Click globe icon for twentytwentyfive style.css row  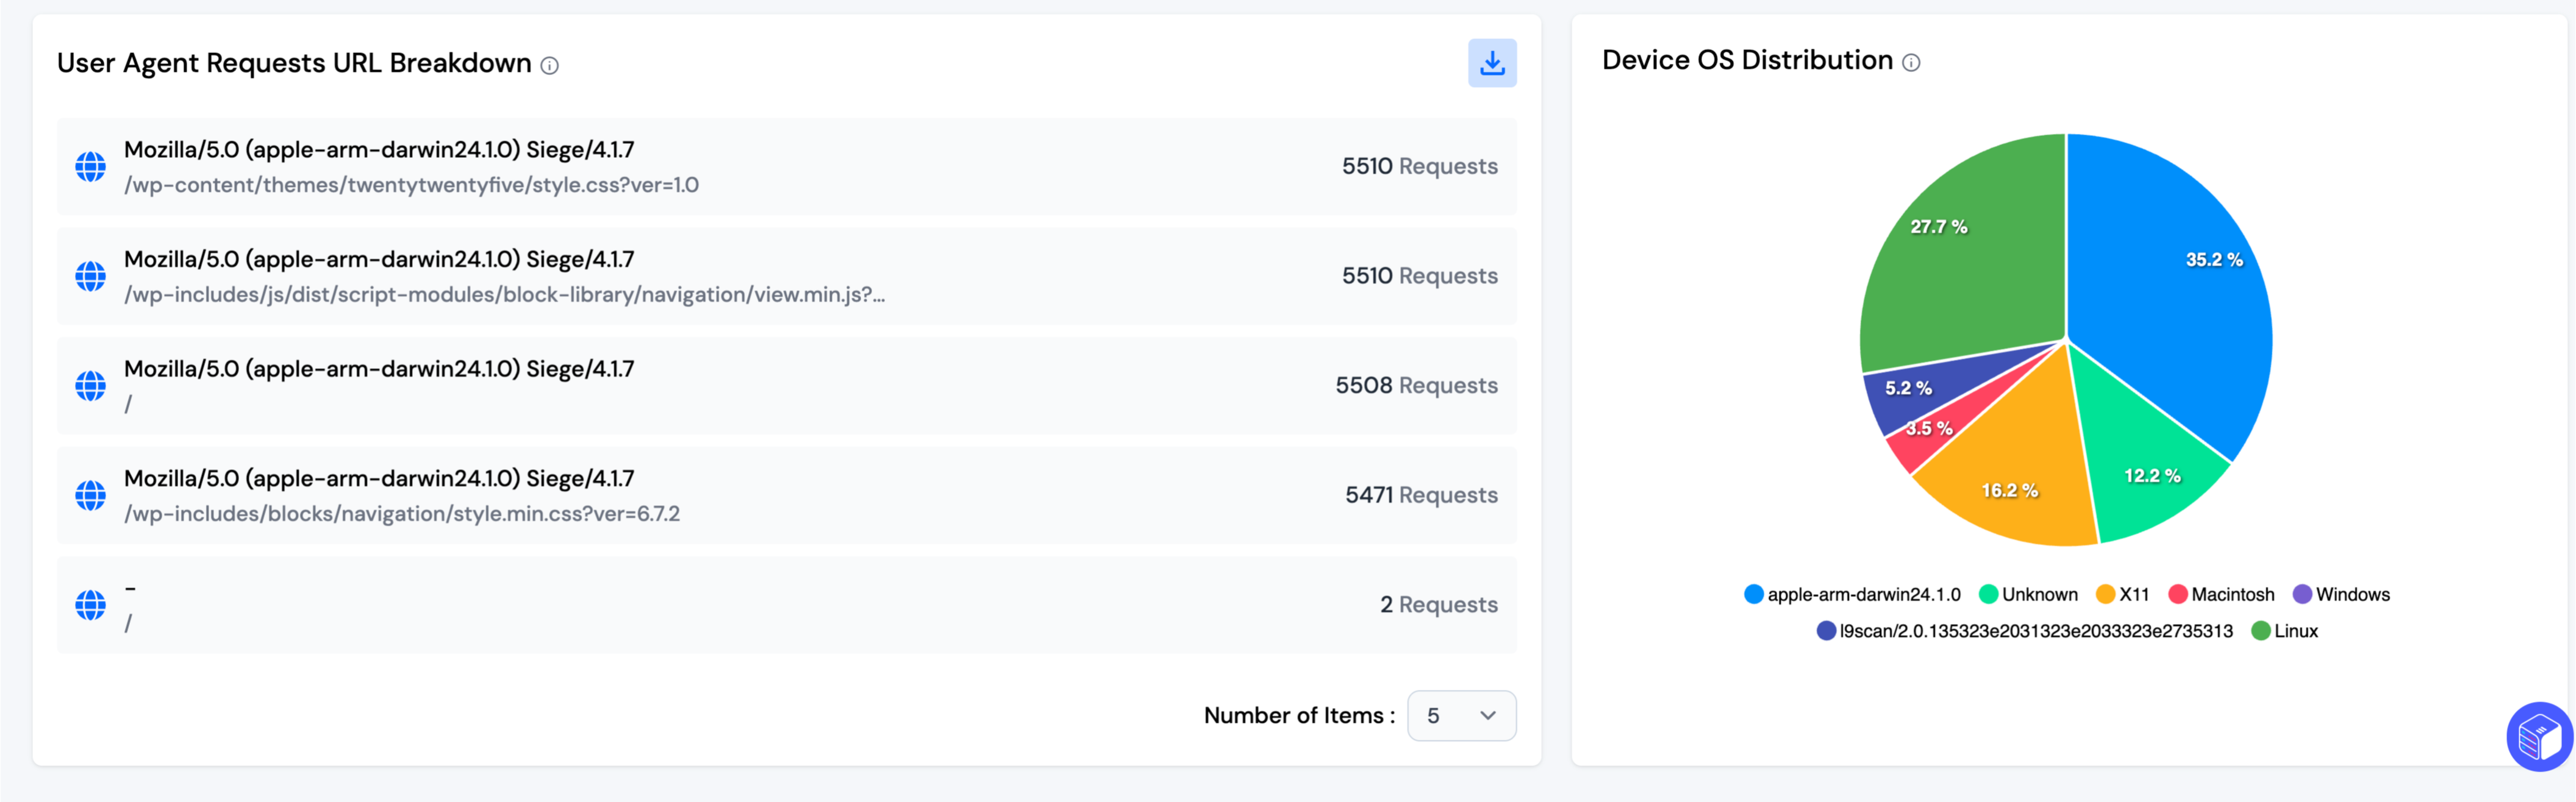[x=91, y=167]
